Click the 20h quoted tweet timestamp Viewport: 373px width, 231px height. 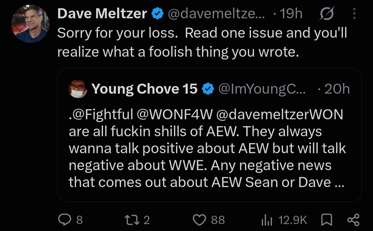(337, 89)
